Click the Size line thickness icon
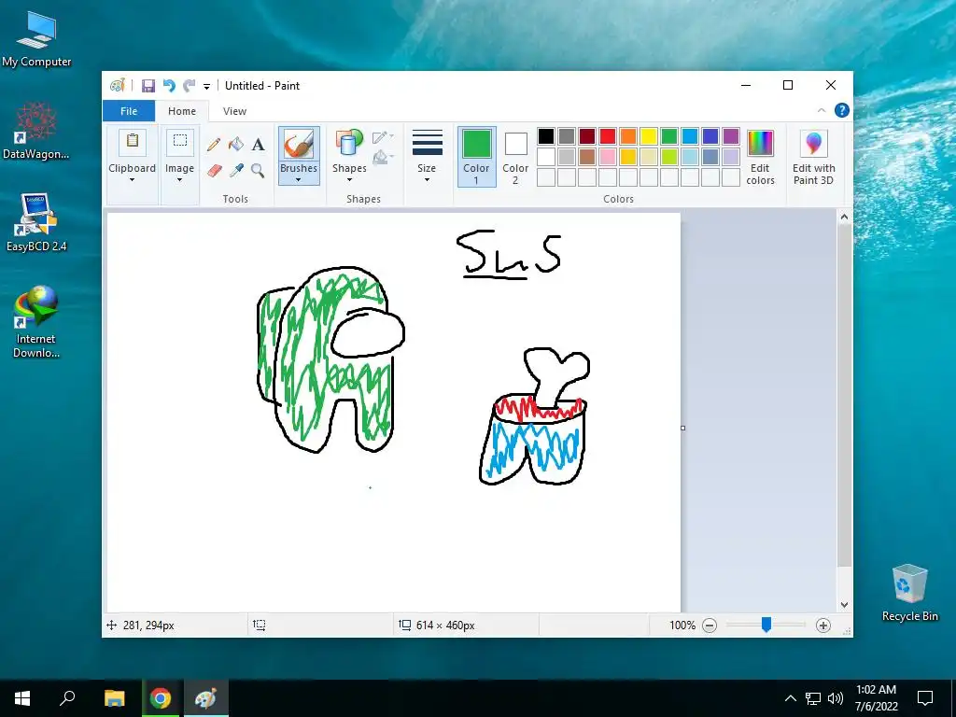The image size is (956, 717). 428,143
